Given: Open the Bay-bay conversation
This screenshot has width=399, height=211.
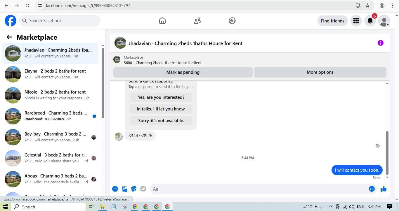Looking at the screenshot, I should 50,137.
